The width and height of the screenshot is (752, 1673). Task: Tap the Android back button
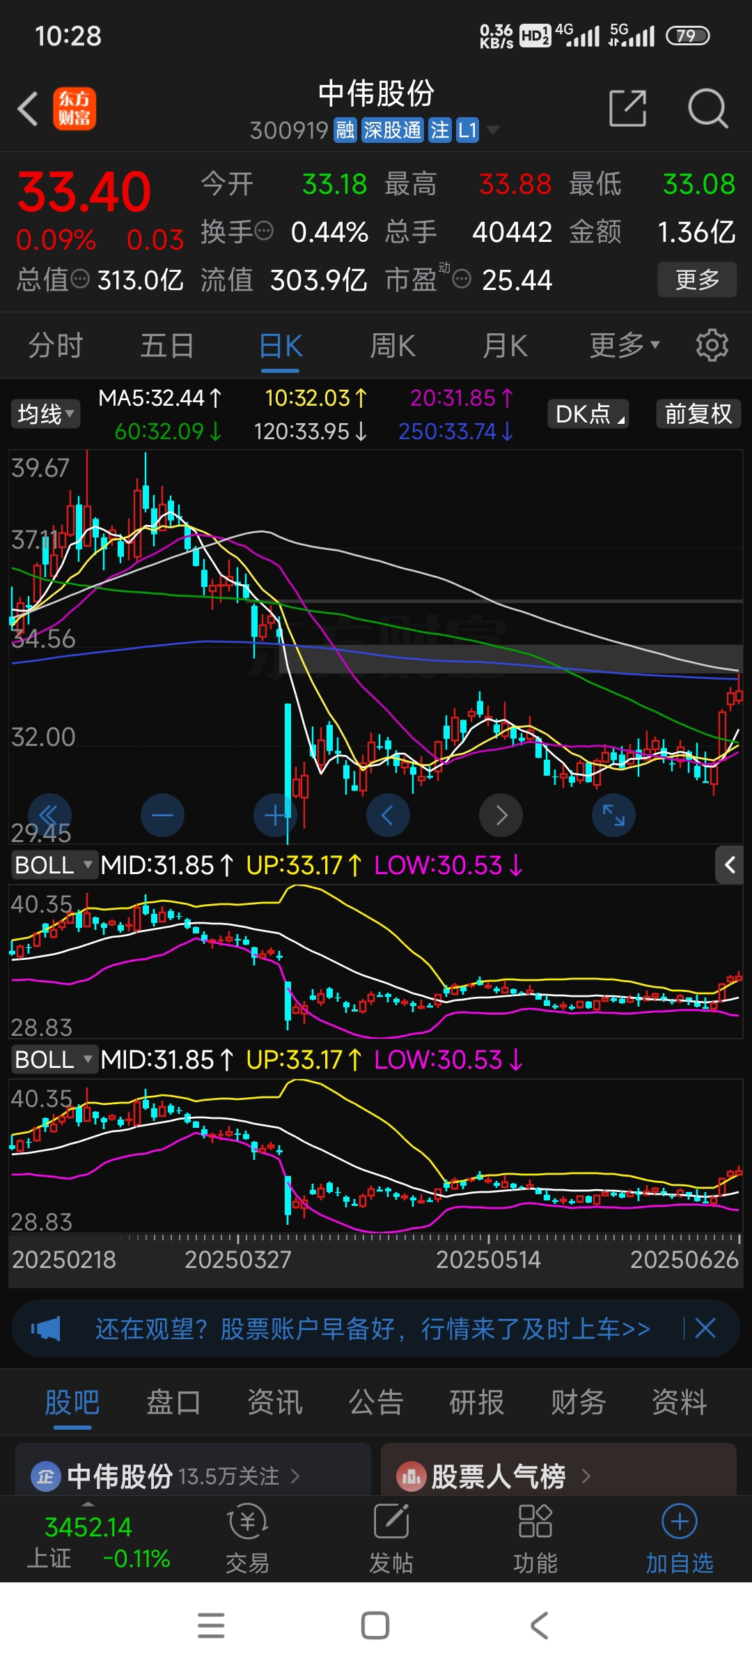(x=540, y=1626)
